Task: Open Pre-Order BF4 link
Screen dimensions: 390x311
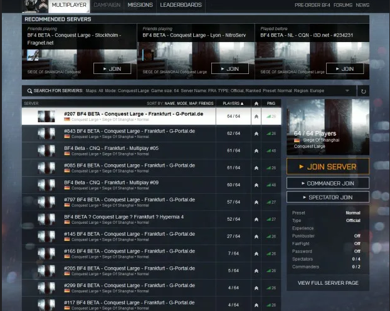Action: tap(312, 5)
